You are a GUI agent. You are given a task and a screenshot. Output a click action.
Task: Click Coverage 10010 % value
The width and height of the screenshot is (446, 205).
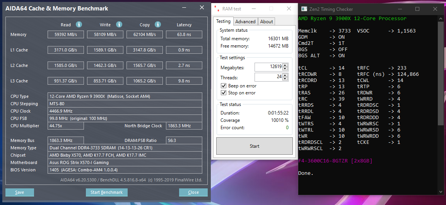coord(280,120)
